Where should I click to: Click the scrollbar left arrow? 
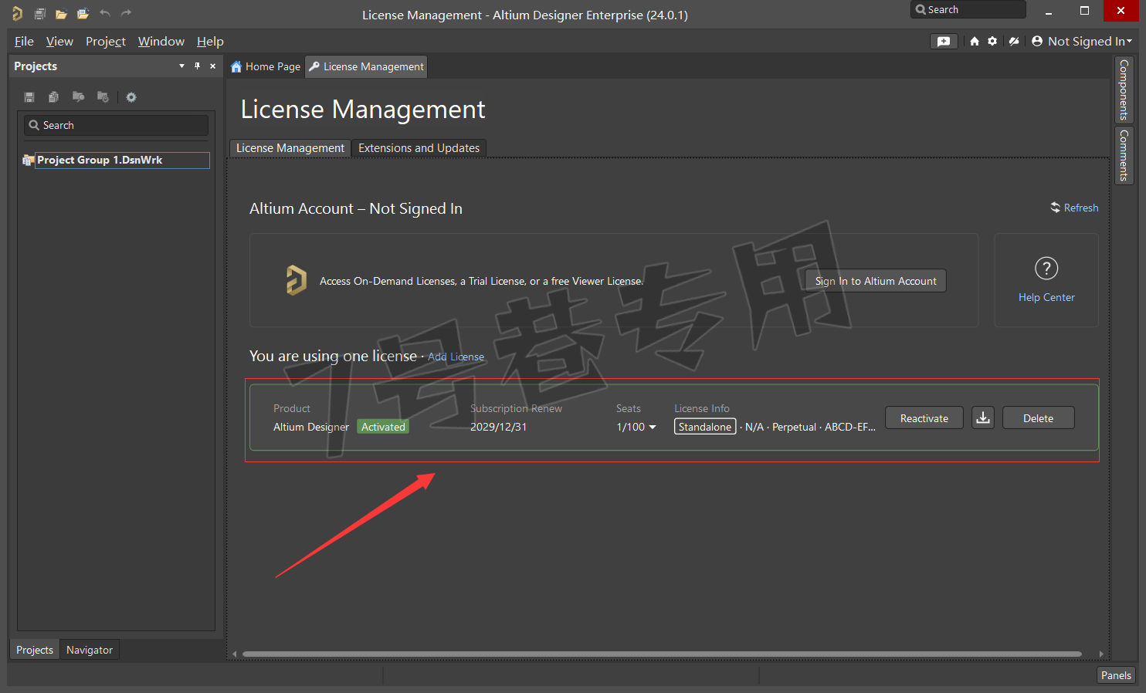click(x=235, y=654)
